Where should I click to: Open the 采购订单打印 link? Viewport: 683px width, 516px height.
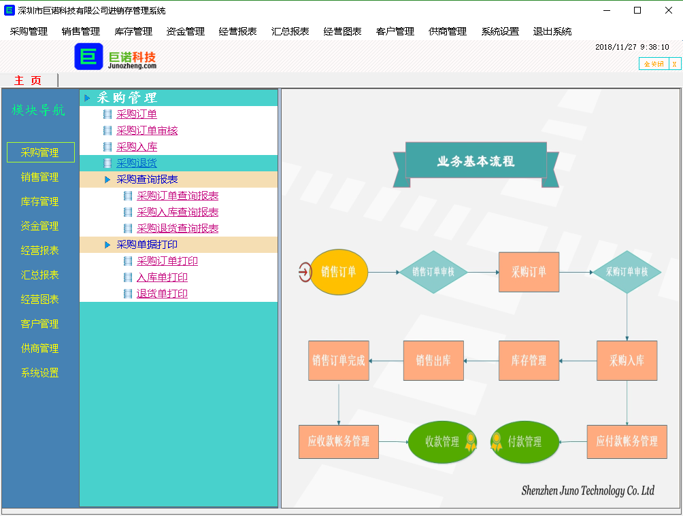167,261
